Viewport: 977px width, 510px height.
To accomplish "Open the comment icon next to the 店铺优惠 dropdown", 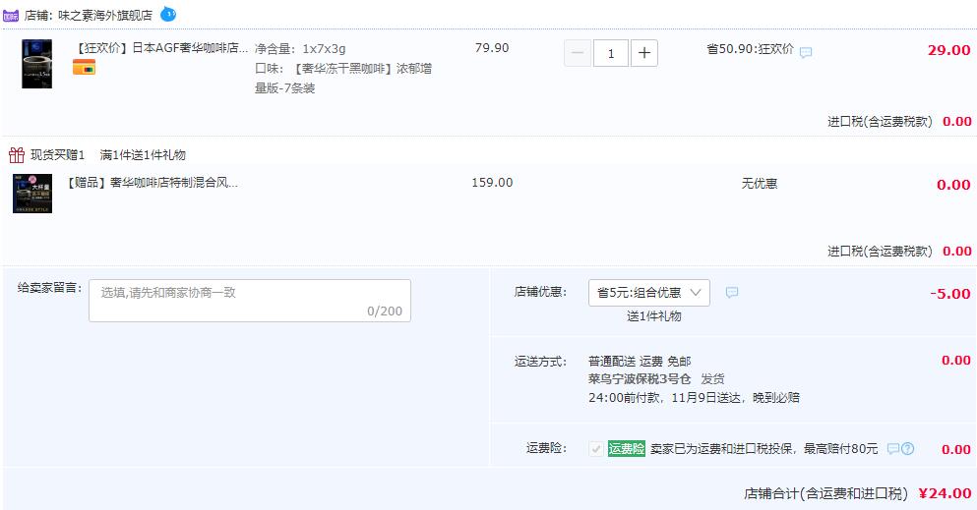I will 731,292.
